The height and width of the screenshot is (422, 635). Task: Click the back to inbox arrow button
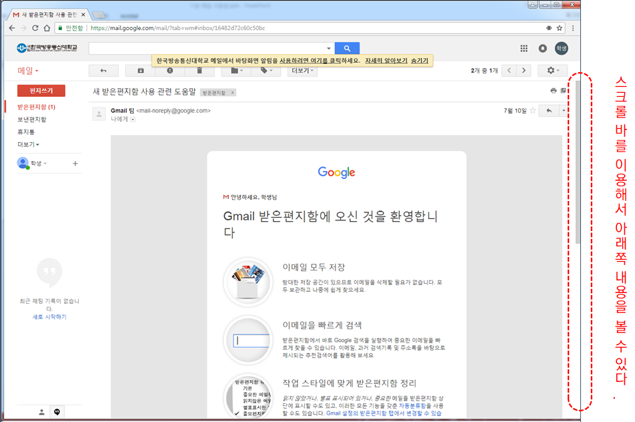point(103,71)
